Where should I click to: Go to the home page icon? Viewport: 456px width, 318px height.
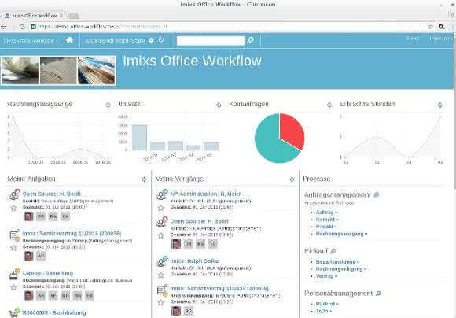69,40
